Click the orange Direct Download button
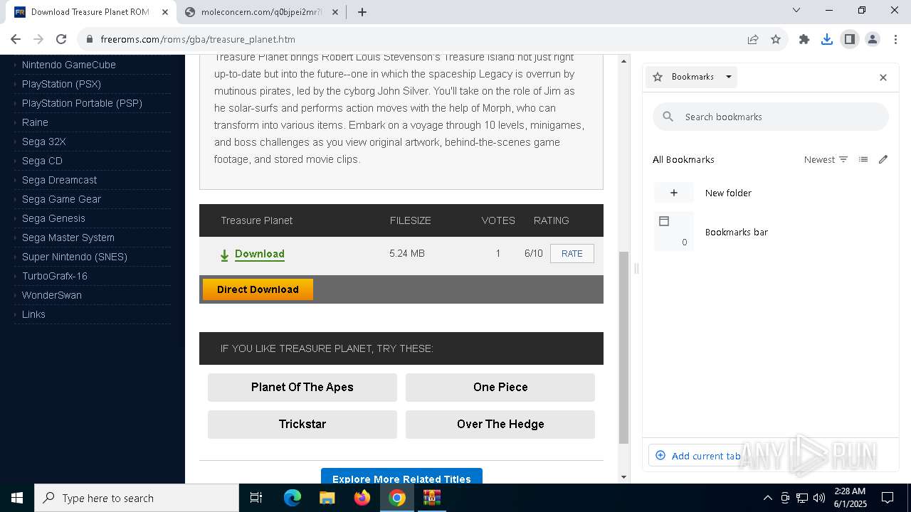This screenshot has width=911, height=512. (258, 289)
